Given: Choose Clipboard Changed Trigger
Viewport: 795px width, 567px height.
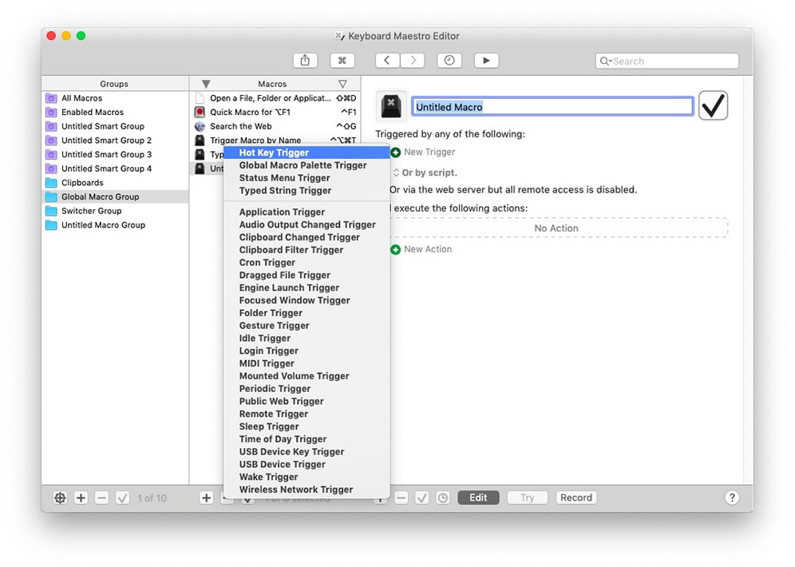Looking at the screenshot, I should pyautogui.click(x=307, y=237).
